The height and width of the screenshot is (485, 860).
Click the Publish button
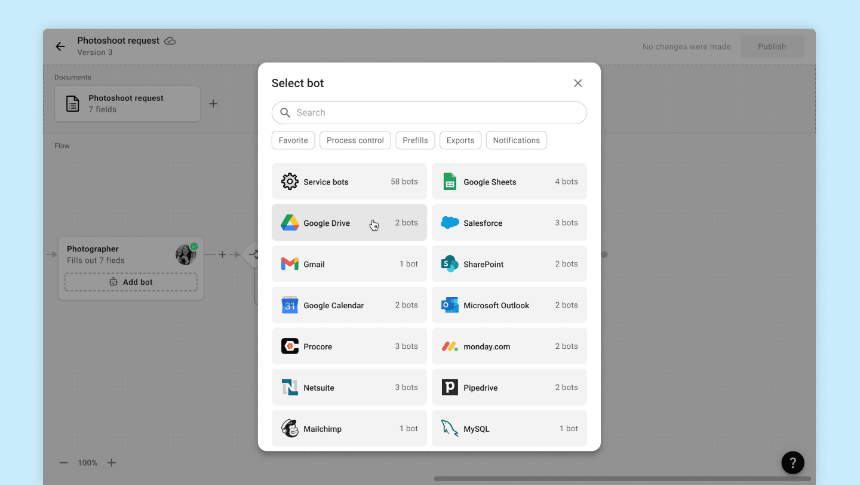coord(772,47)
